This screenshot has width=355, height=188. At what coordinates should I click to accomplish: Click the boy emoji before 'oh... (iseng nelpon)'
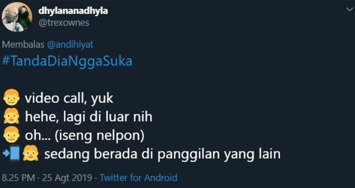(x=11, y=134)
